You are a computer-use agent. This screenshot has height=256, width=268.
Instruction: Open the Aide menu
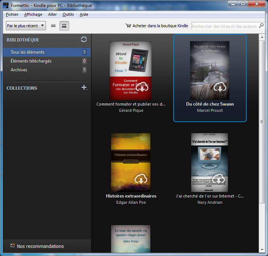click(84, 15)
